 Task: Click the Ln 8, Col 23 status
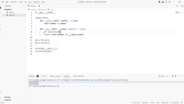tap(136, 103)
